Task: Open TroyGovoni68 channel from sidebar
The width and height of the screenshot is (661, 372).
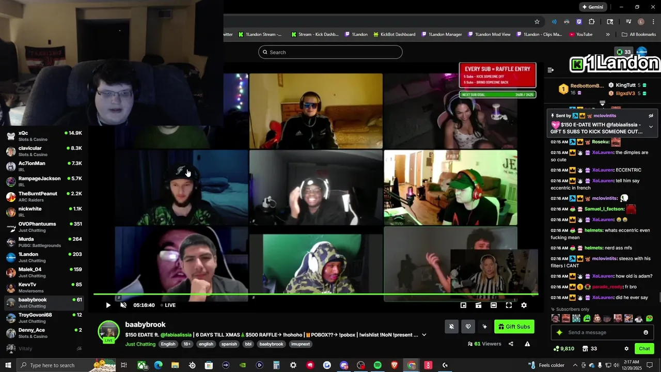Action: click(x=44, y=318)
